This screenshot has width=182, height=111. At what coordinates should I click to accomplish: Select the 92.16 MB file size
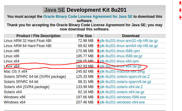tap(86, 92)
